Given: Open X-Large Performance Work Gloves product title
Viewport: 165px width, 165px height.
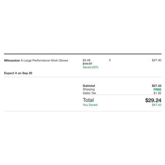Looking at the screenshot, I should (44, 60).
